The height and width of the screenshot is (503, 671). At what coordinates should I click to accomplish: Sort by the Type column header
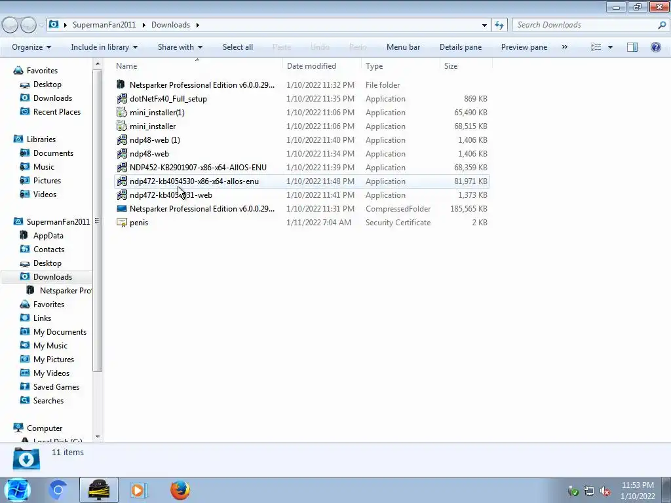400,66
